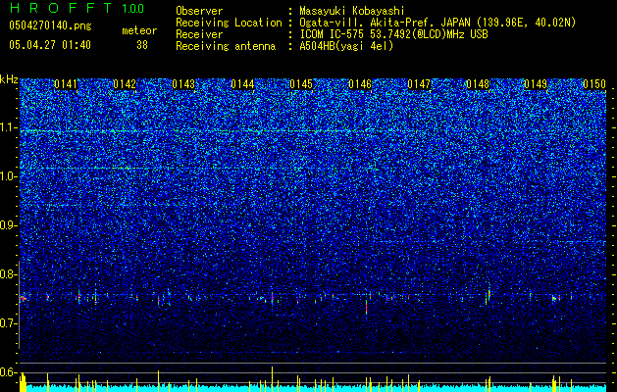Select observer name Masayuki Kobayashi
Image resolution: width=617 pixels, height=392 pixels.
coord(352,11)
